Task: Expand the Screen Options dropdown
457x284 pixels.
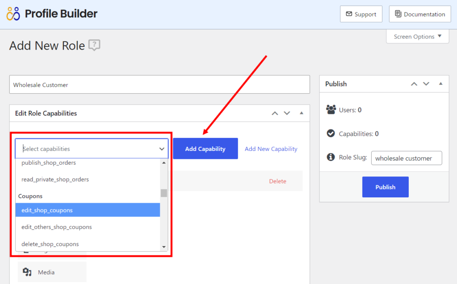Action: (417, 37)
